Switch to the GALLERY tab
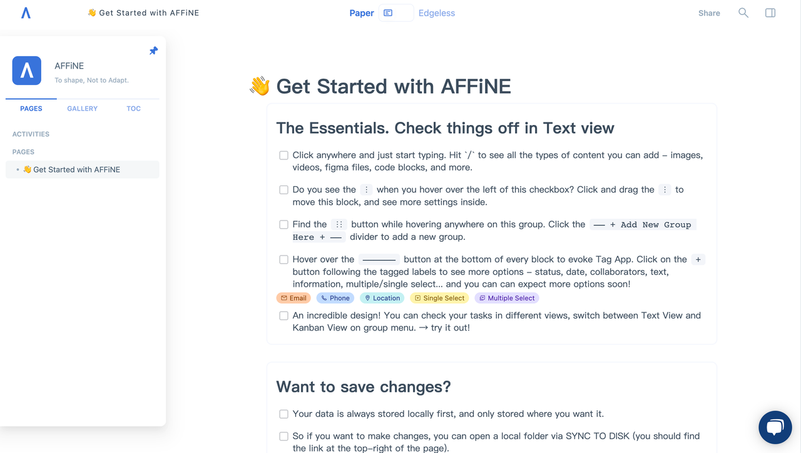This screenshot has width=801, height=453. click(83, 109)
